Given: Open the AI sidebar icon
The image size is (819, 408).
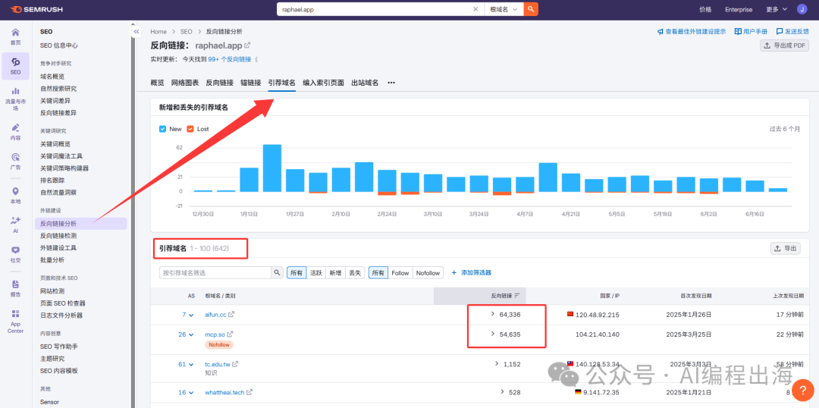Looking at the screenshot, I should 15,223.
